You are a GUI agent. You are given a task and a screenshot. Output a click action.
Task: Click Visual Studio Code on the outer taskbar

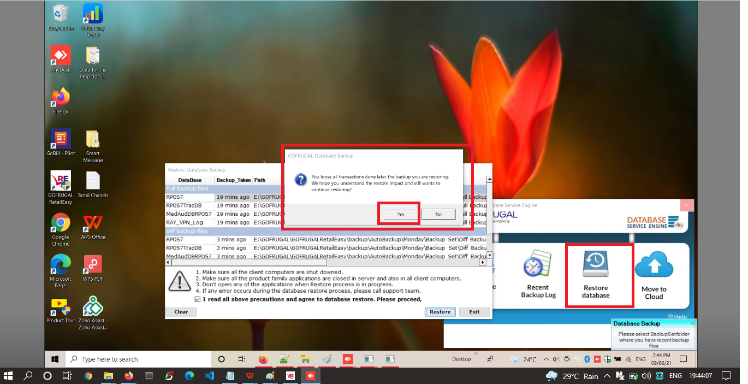pos(209,376)
